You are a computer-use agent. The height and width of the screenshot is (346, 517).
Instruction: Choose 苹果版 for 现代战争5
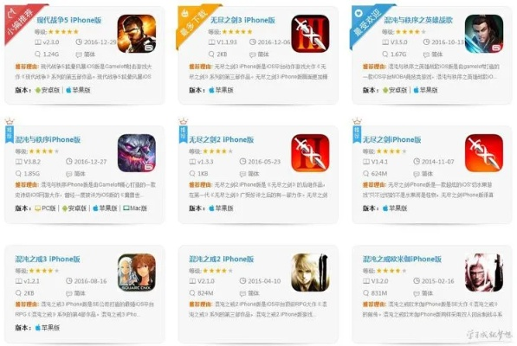click(x=78, y=90)
